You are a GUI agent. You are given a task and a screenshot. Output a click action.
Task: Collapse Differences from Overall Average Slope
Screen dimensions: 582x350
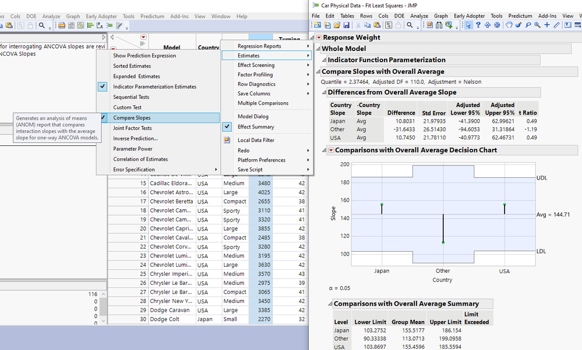click(324, 92)
